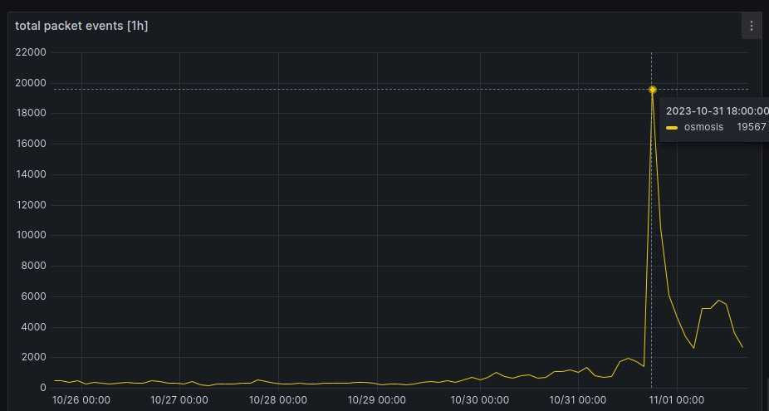Image resolution: width=769 pixels, height=411 pixels.
Task: Click tooltip timestamp '2023-10-31 18:00:00'
Action: (717, 110)
